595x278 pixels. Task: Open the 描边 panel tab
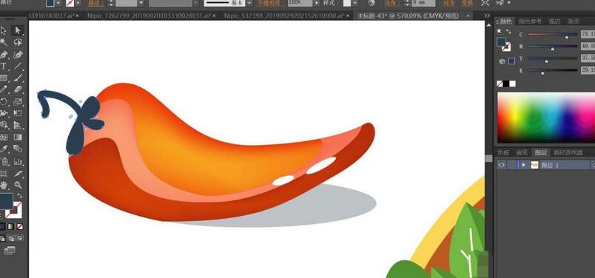[554, 21]
